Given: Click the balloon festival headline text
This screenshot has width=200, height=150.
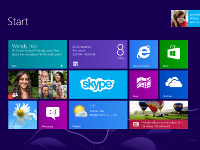Looking at the screenshot, I should [x=162, y=124].
